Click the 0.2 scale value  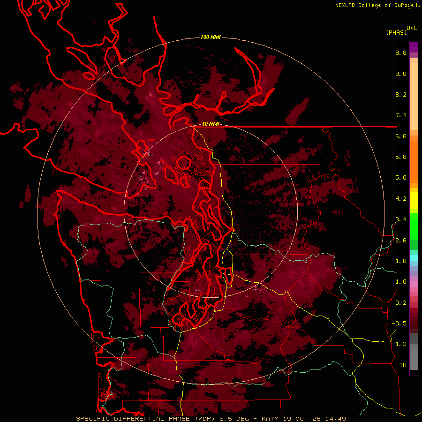point(401,303)
